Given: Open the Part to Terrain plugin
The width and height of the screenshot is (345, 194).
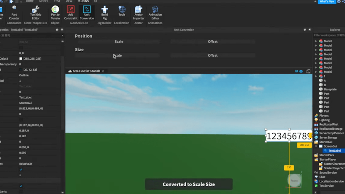Looking at the screenshot, I should 55,13.
